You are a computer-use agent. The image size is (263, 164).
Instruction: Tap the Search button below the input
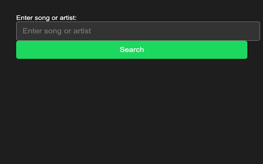131,50
